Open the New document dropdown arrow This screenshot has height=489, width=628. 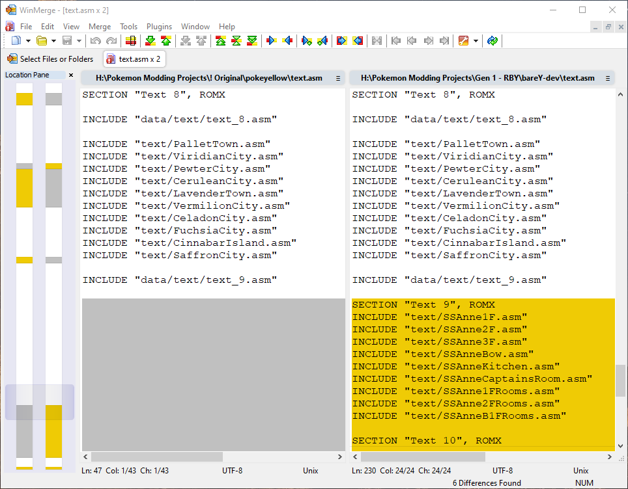28,41
